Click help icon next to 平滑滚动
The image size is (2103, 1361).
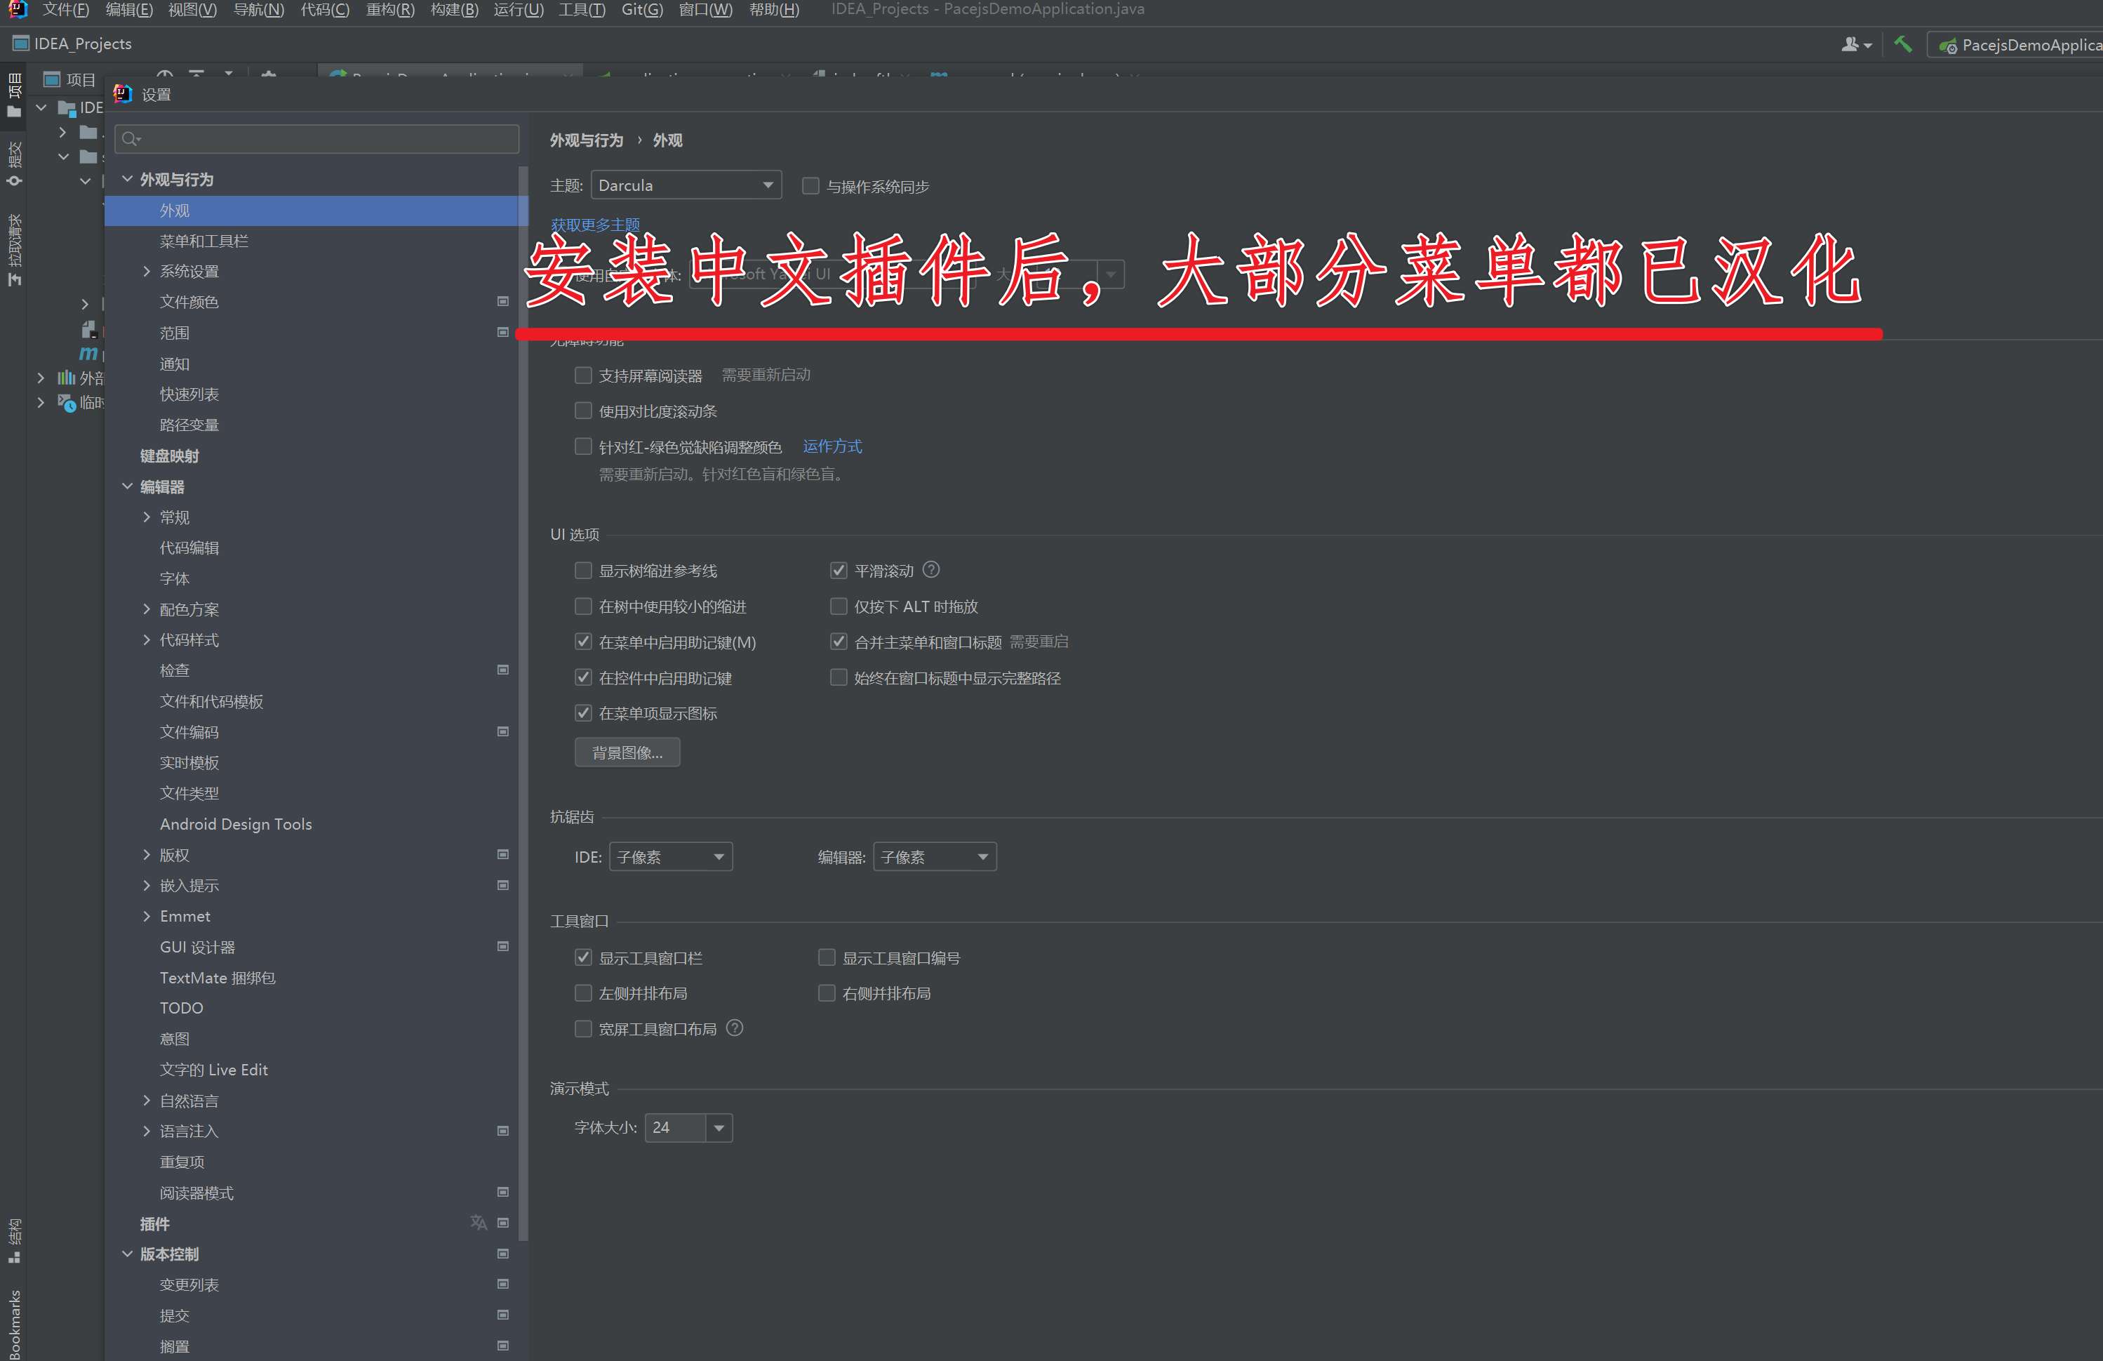pyautogui.click(x=931, y=570)
